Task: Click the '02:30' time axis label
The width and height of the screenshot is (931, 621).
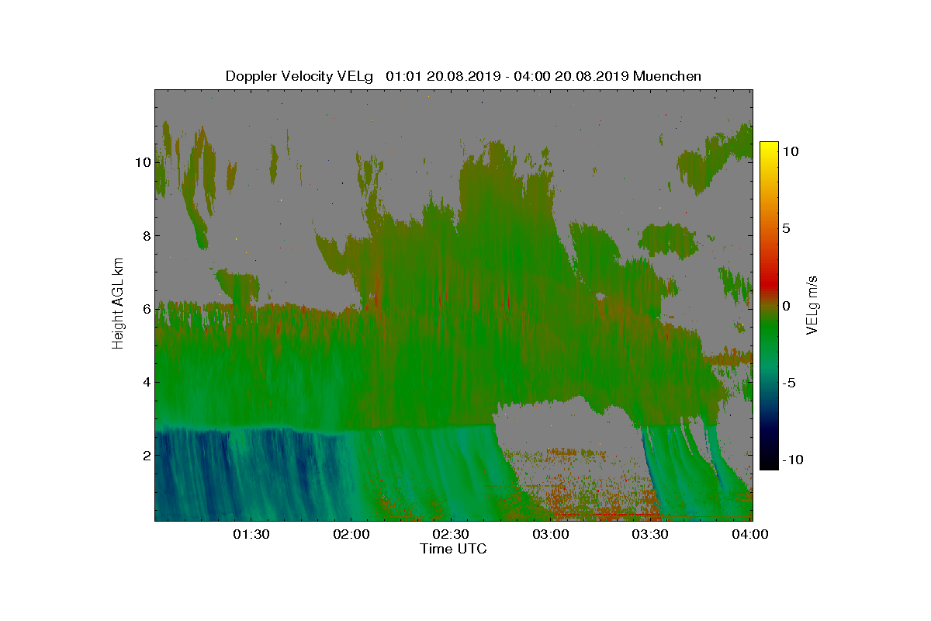Action: (x=451, y=534)
